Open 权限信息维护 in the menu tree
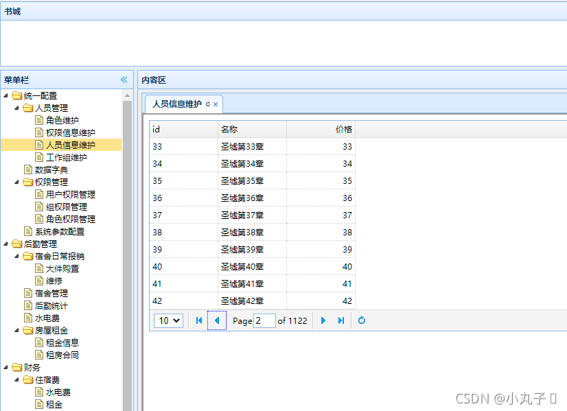 (71, 132)
